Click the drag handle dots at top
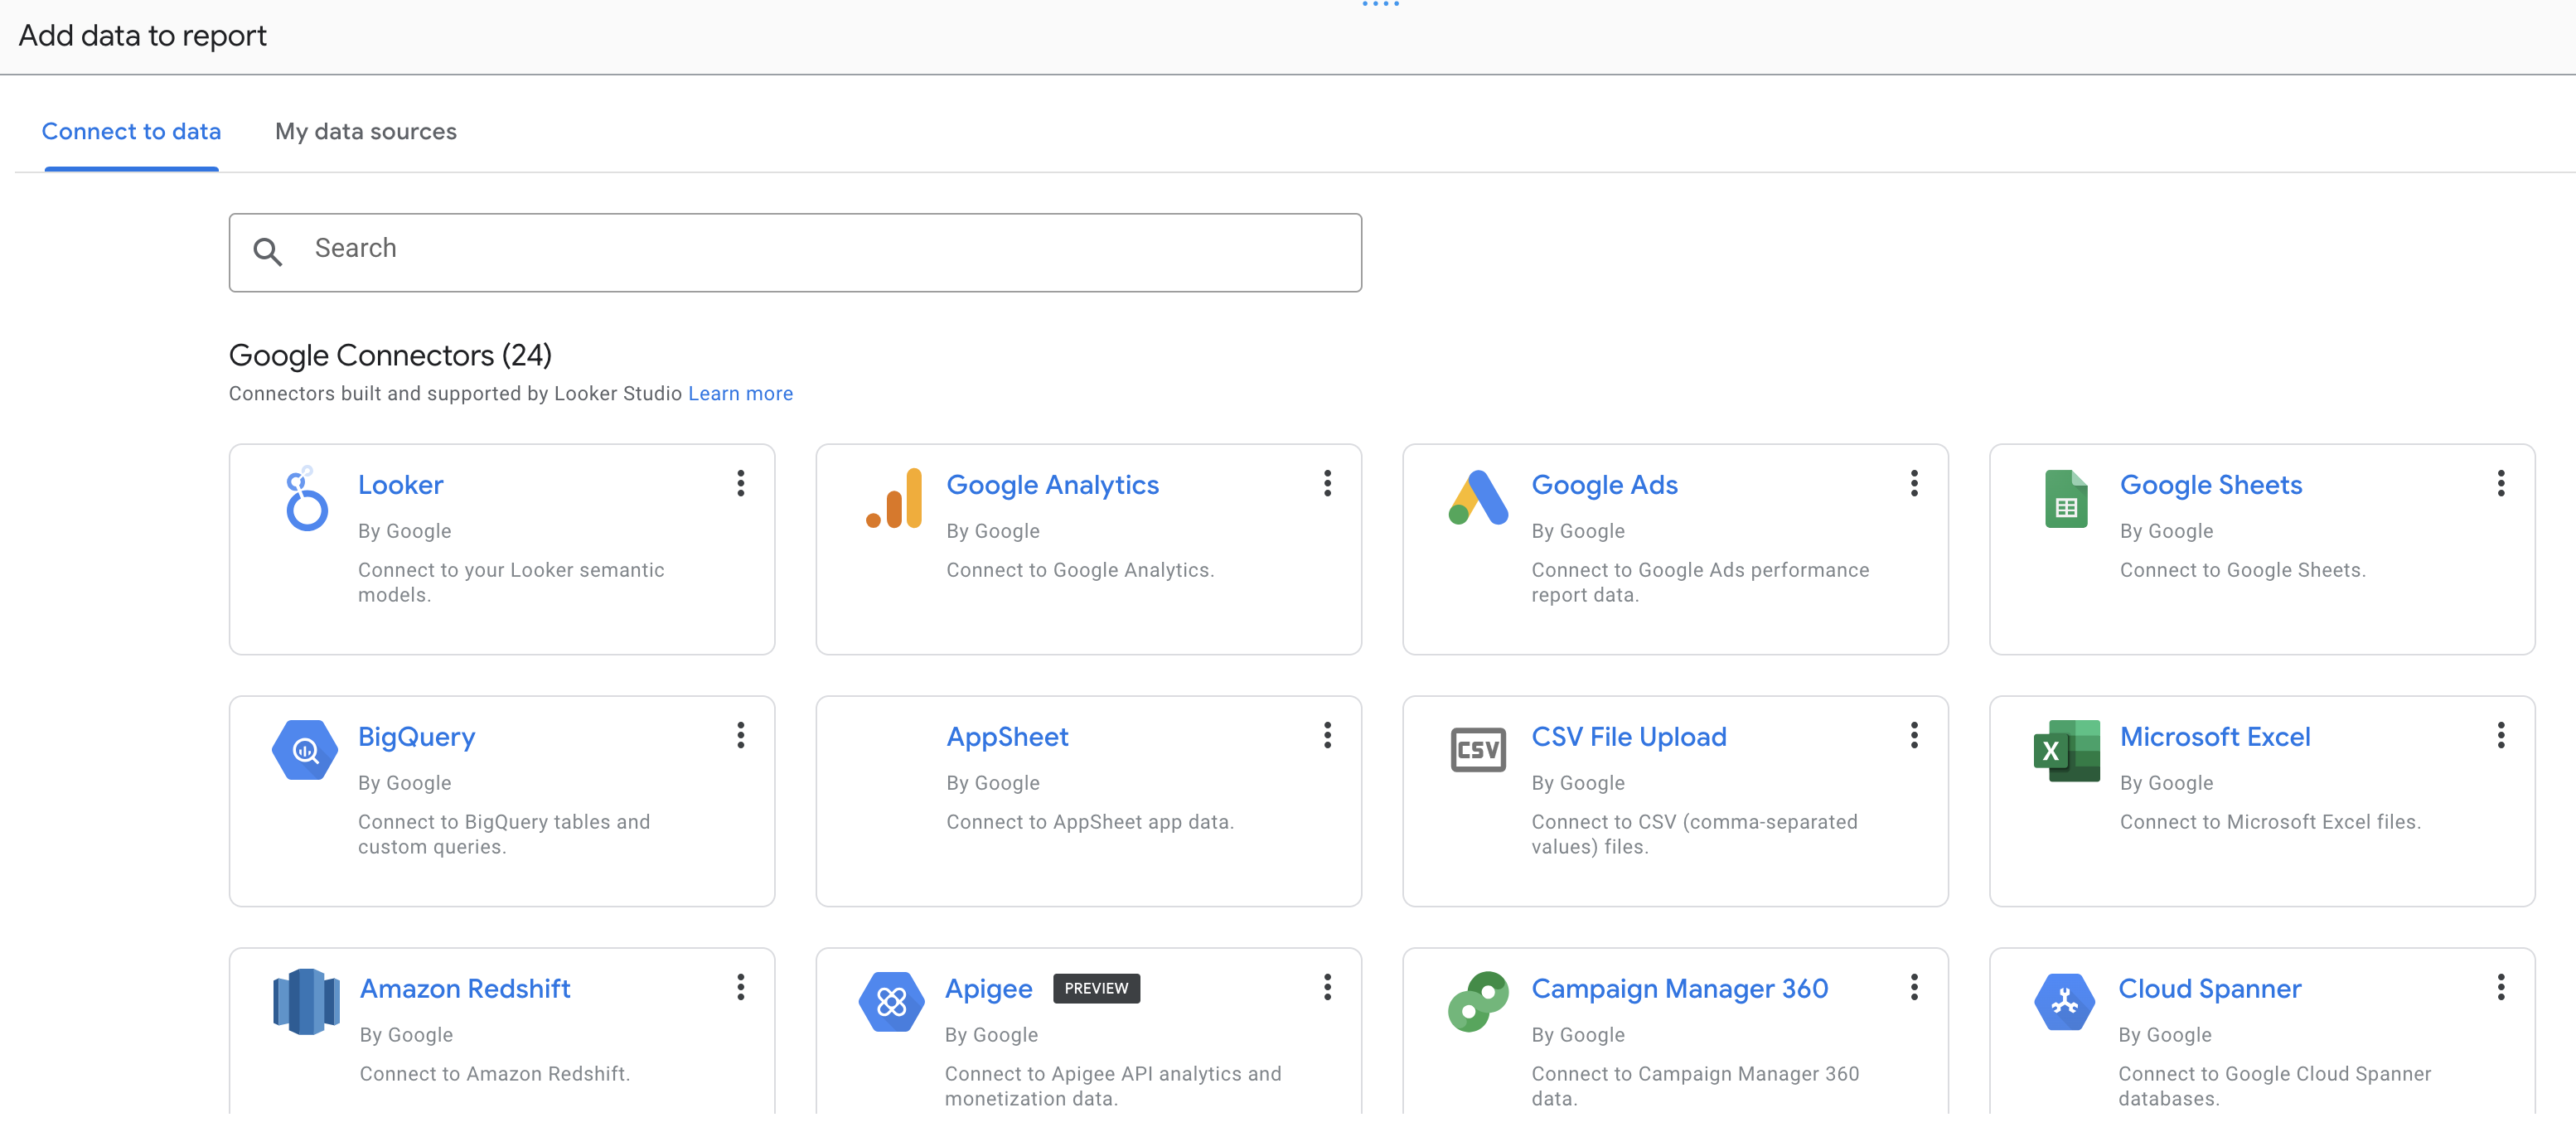 pos(1380,5)
